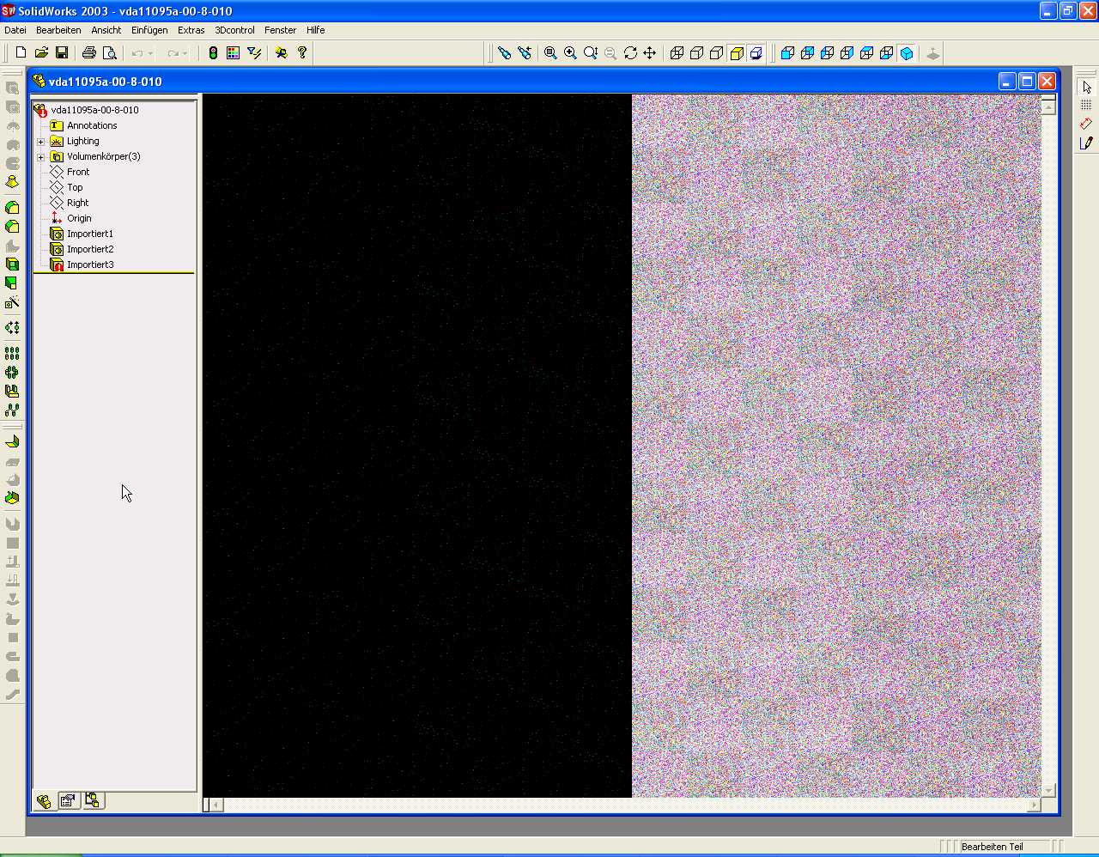Select the Top plane in the tree
The width and height of the screenshot is (1099, 857).
coord(75,187)
